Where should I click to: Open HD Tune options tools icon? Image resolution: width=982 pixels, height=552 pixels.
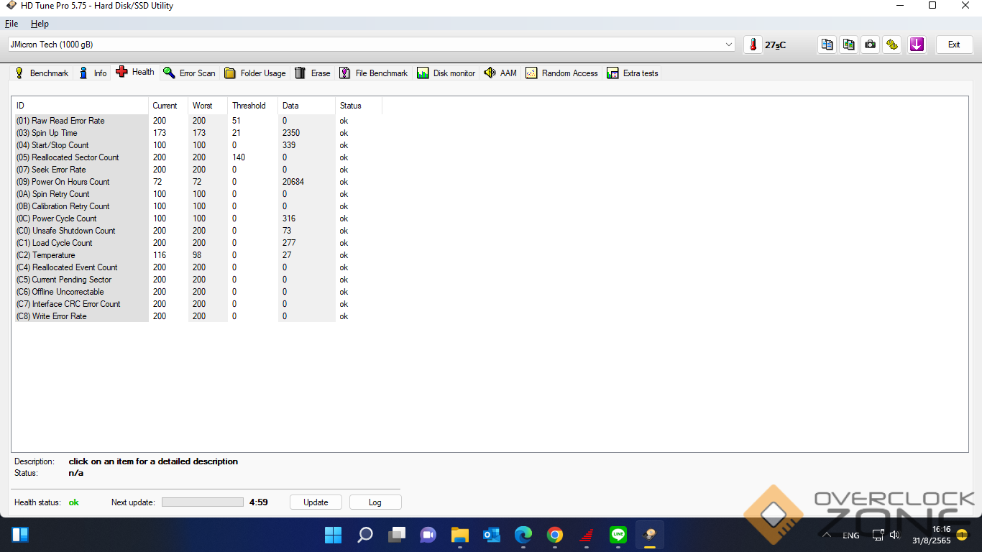coord(892,45)
